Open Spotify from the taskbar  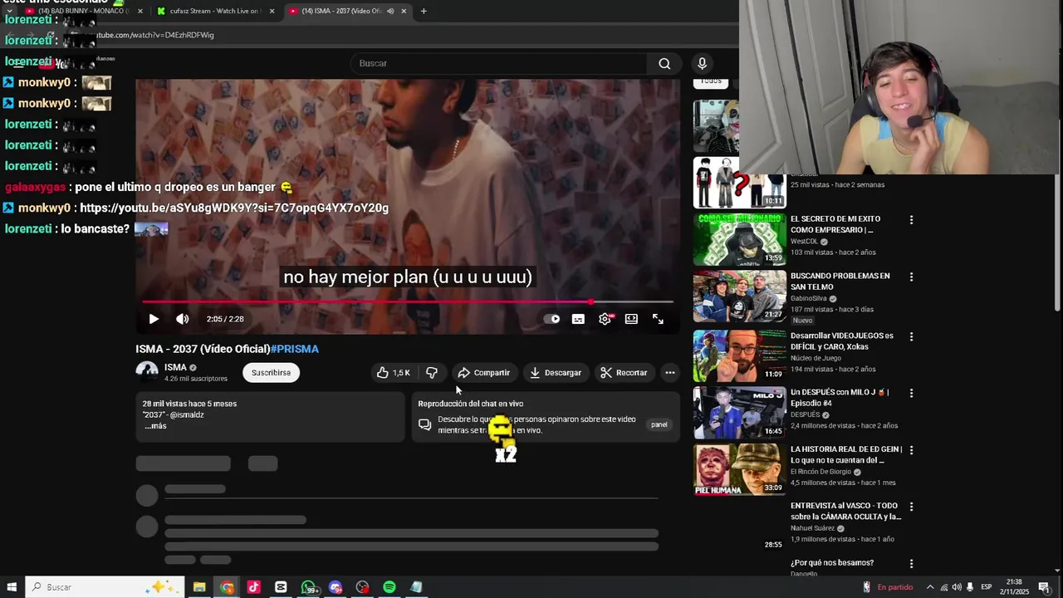coord(389,587)
